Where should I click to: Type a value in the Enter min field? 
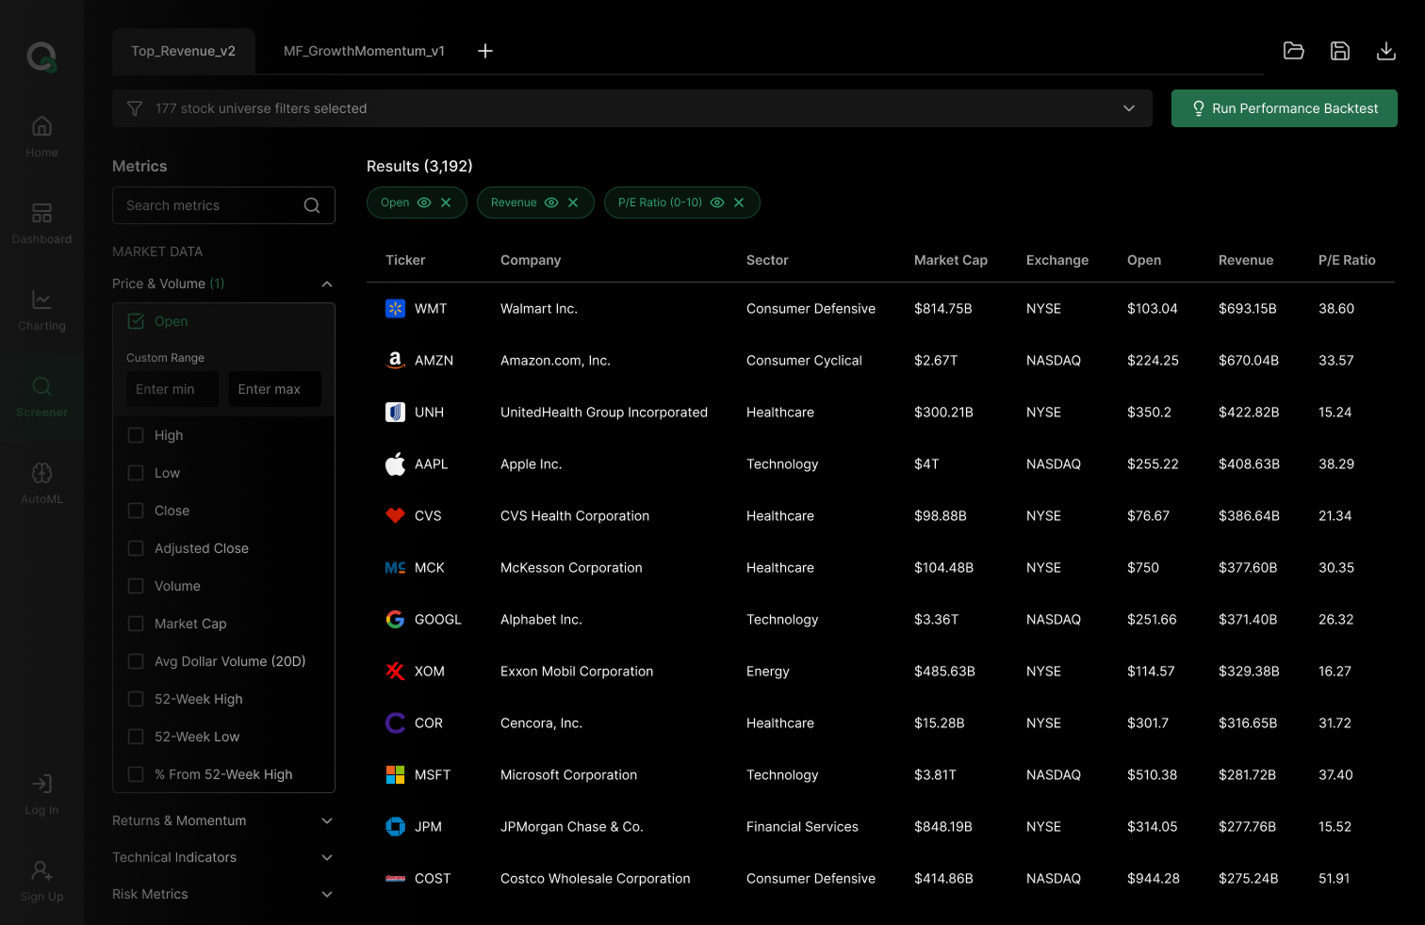172,388
